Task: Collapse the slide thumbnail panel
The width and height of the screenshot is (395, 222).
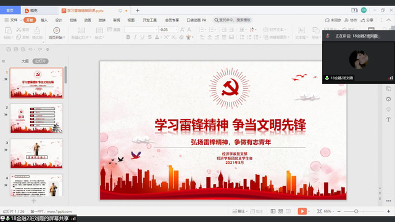Action: 4,61
